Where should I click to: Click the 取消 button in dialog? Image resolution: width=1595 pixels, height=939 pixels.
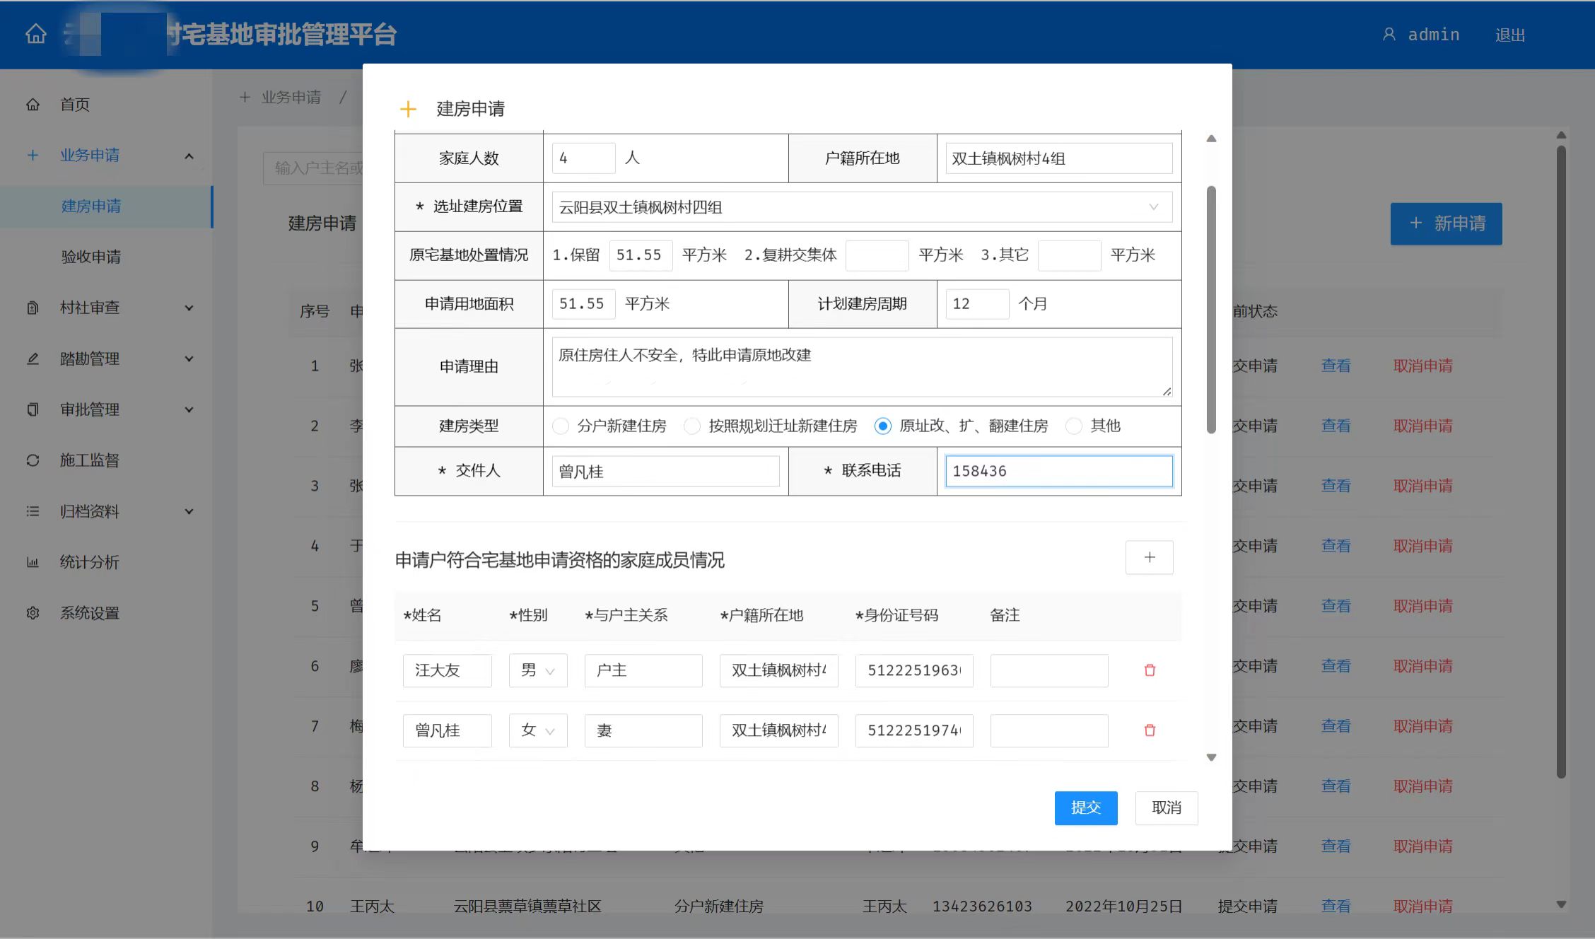point(1167,807)
